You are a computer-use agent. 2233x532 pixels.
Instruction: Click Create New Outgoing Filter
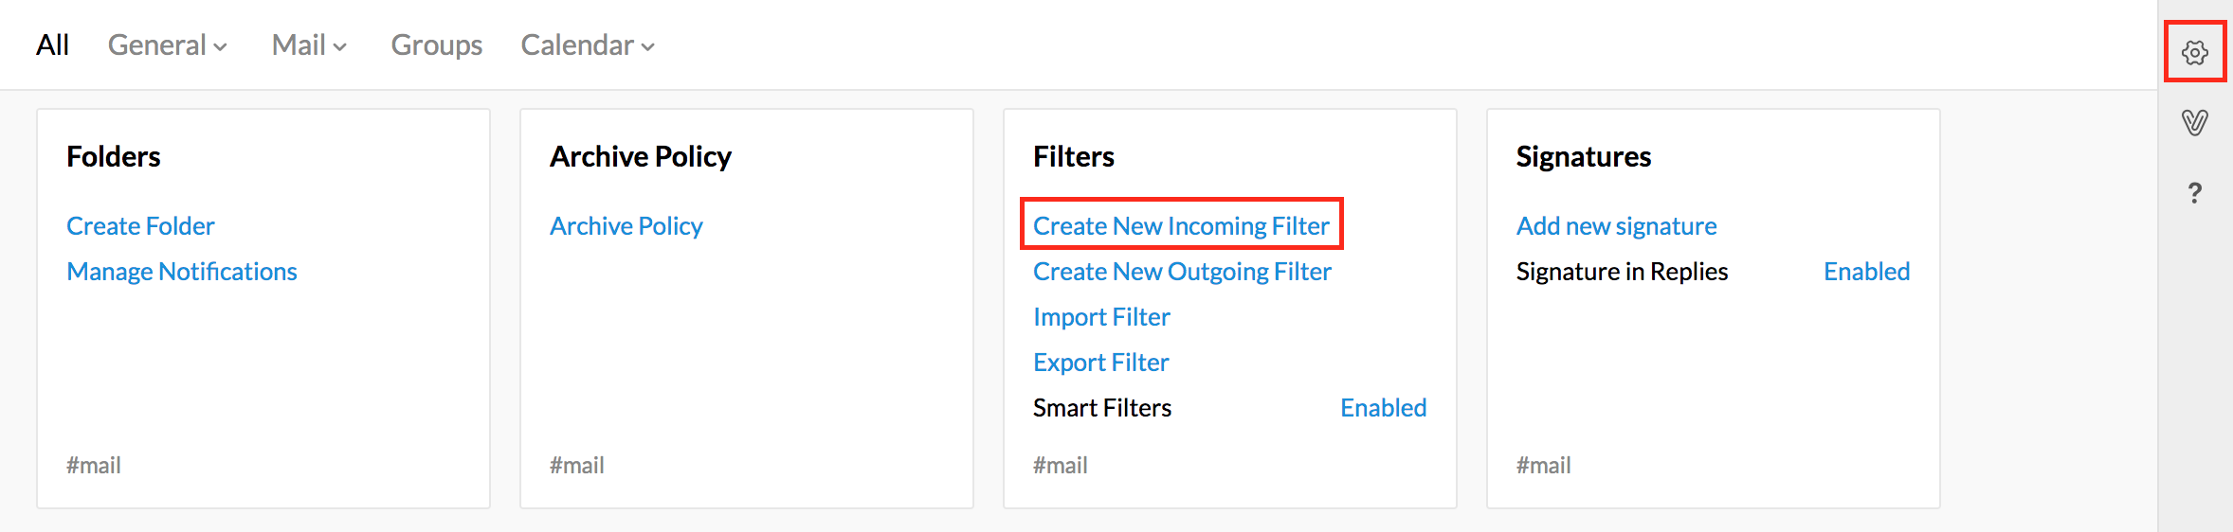1182,272
